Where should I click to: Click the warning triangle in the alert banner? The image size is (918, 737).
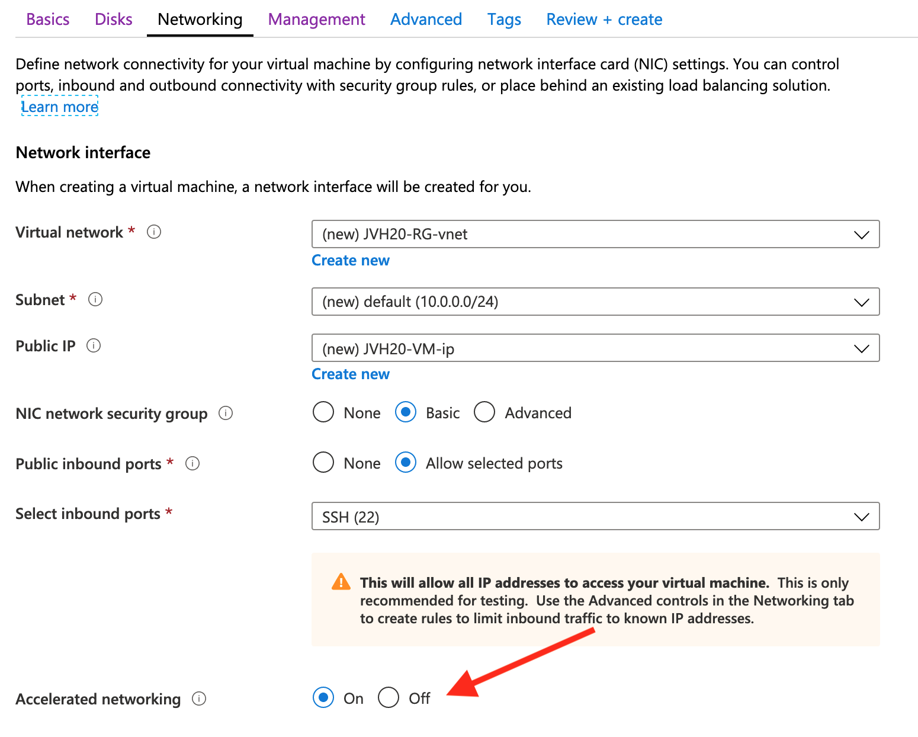[340, 582]
